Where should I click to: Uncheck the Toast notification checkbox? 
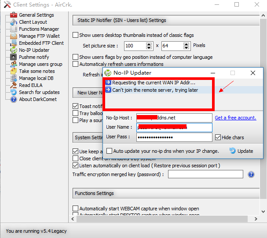(x=75, y=106)
